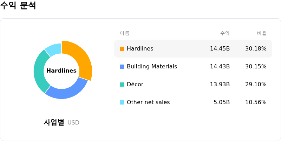The width and height of the screenshot is (281, 141).
Task: Click the 이름 column header
Action: pos(125,33)
